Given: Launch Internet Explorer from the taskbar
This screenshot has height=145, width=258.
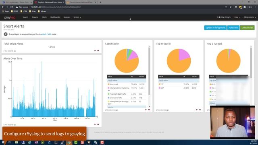Looking at the screenshot, I should (29, 142).
